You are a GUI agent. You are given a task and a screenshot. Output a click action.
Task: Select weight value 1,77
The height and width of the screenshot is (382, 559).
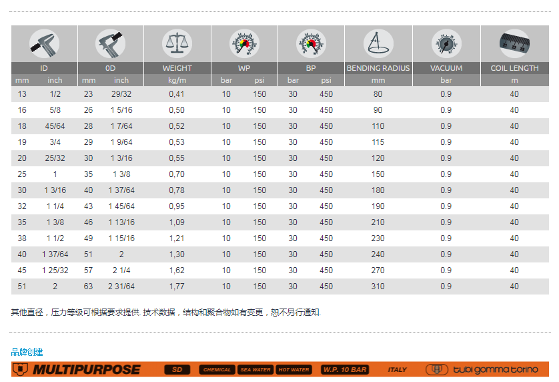pyautogui.click(x=177, y=286)
